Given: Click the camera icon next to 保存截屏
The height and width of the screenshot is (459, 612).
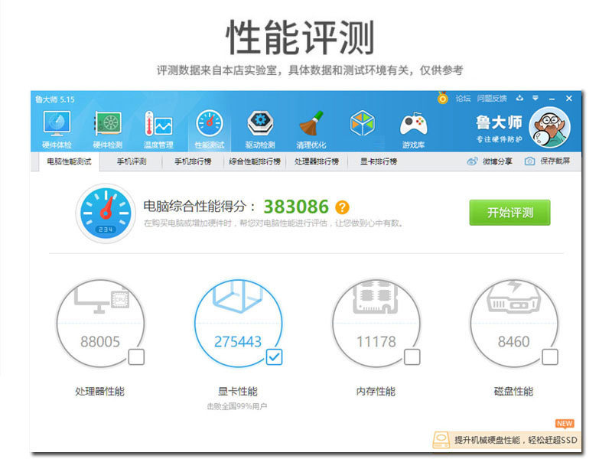Looking at the screenshot, I should pos(529,161).
